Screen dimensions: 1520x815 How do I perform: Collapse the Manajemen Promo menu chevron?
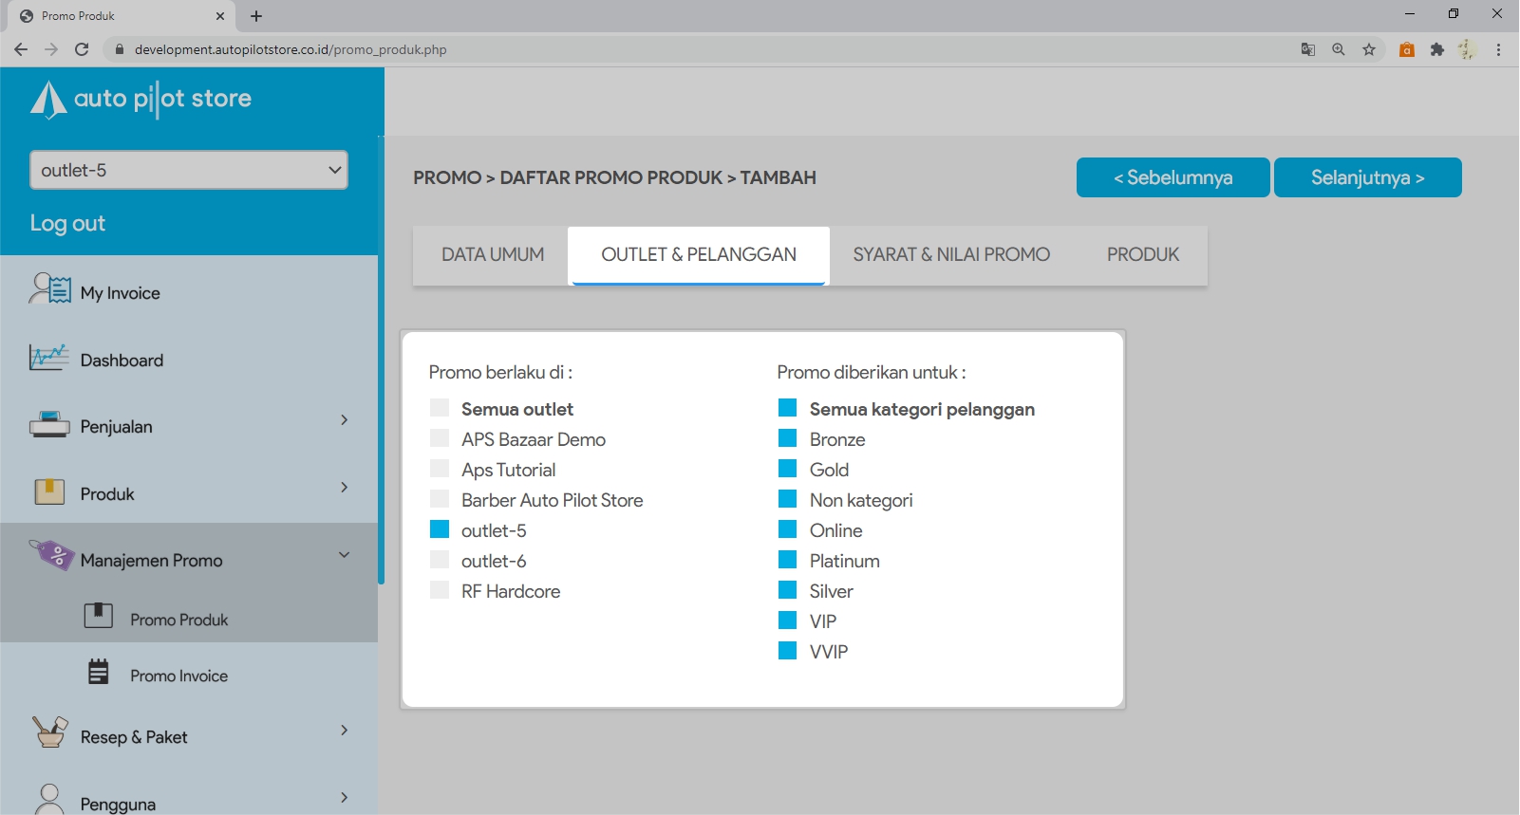click(344, 555)
